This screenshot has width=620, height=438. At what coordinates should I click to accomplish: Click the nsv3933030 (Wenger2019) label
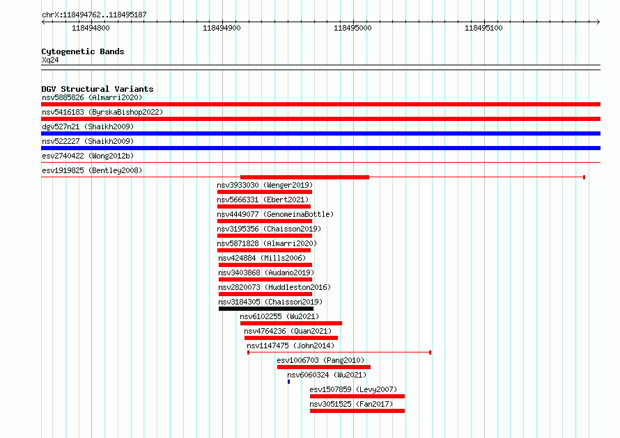(265, 185)
